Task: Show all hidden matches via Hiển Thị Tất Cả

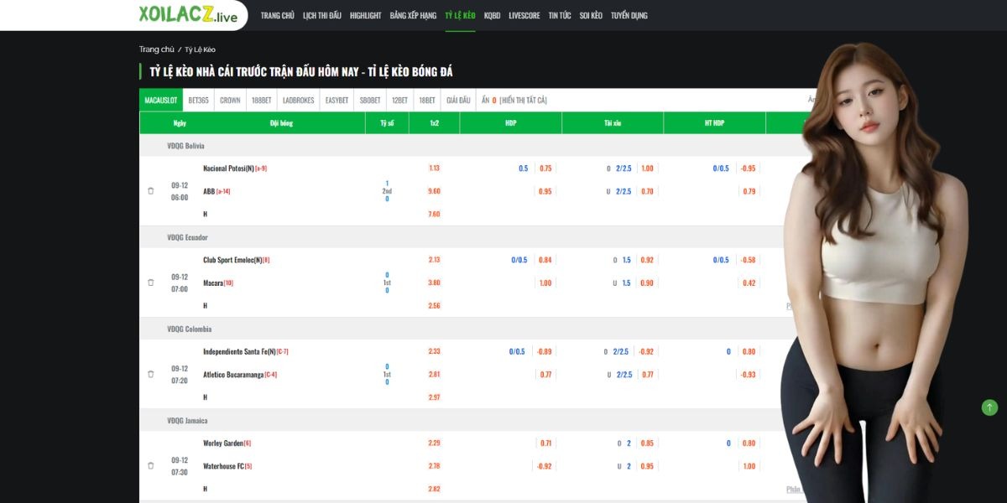Action: point(523,100)
